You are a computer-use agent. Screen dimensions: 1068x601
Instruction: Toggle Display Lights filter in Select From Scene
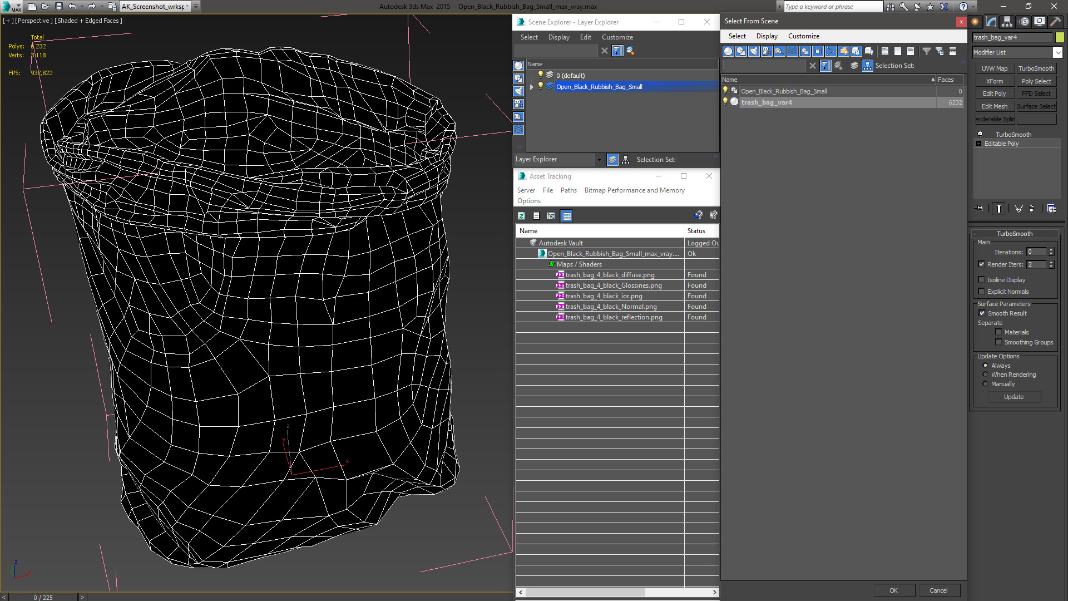coord(754,51)
